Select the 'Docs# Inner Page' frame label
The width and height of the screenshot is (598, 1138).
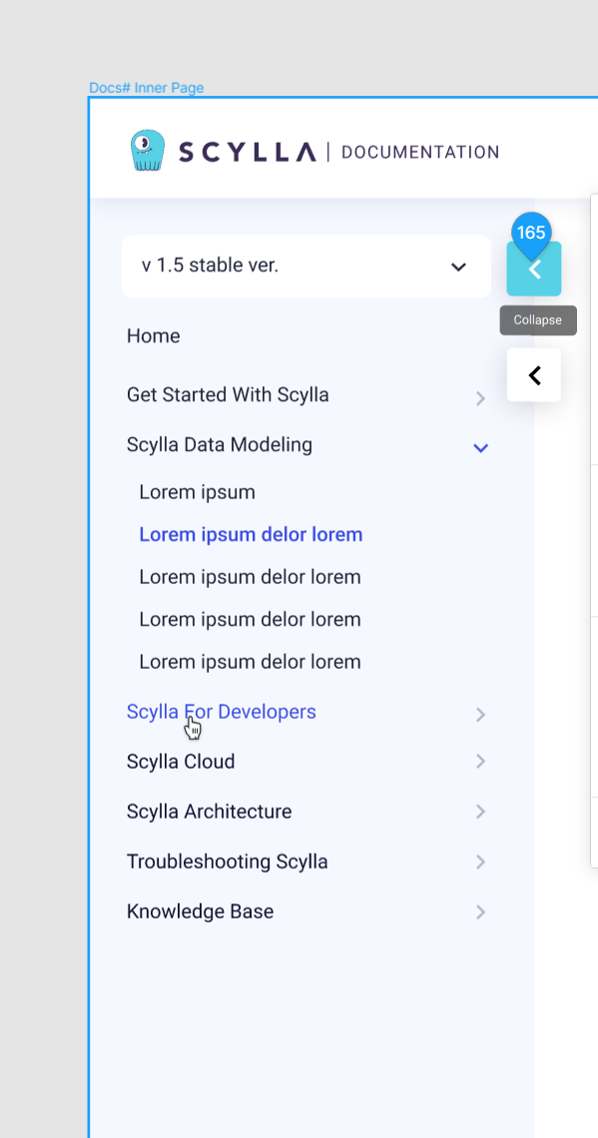[147, 87]
